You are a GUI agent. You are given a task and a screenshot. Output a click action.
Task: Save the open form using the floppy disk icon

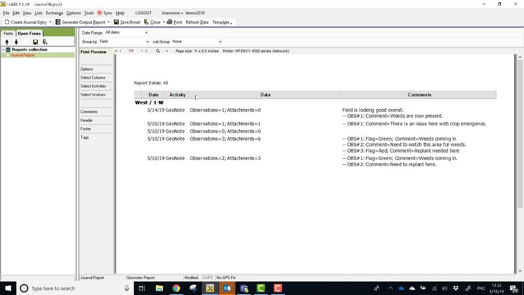tap(35, 42)
